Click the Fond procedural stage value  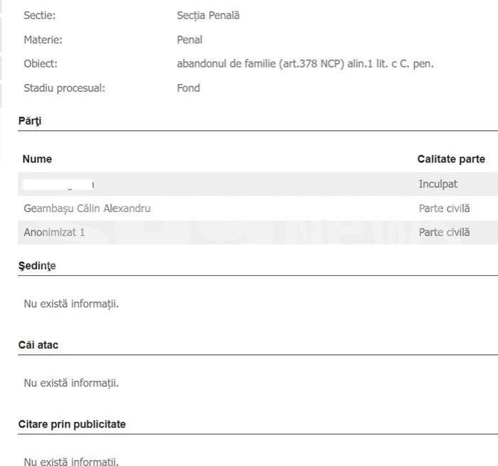(189, 88)
